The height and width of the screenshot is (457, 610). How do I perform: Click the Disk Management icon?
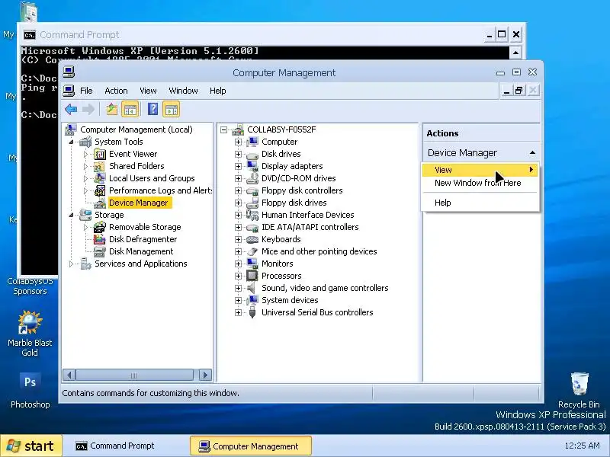click(x=100, y=251)
